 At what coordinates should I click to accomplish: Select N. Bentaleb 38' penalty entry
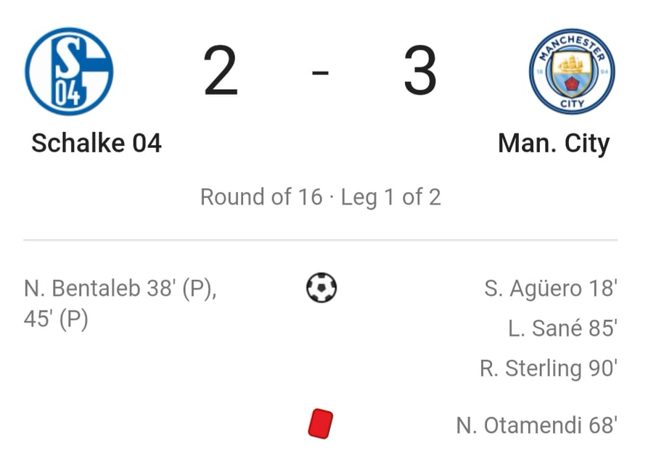(120, 289)
